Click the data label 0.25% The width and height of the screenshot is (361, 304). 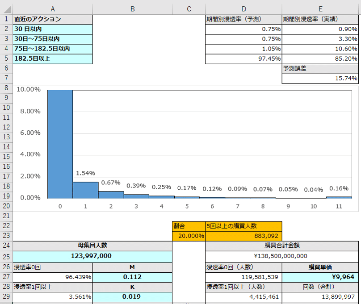point(161,187)
